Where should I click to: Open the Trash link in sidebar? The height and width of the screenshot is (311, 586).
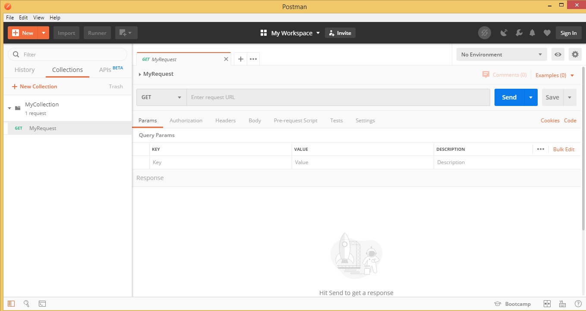(116, 87)
